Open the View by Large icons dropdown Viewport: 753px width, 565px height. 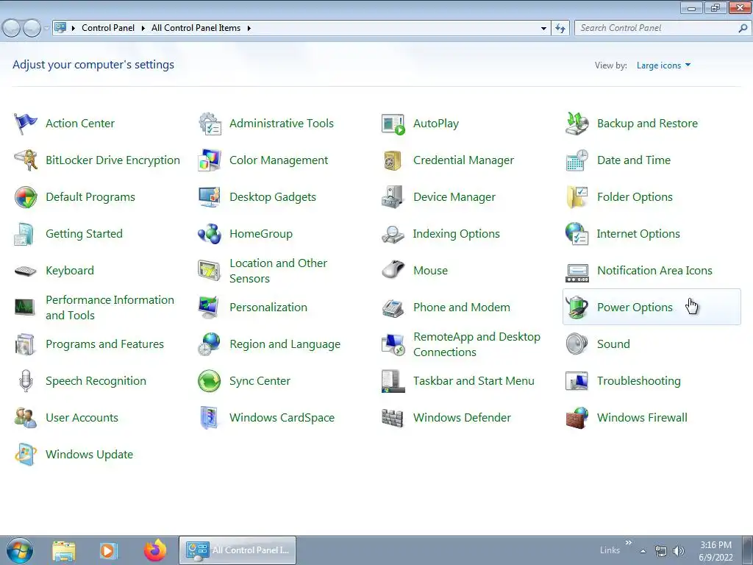pyautogui.click(x=663, y=65)
